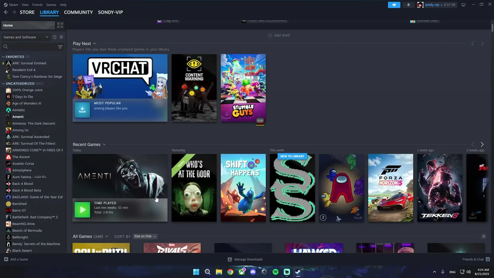Open the Among Us cover in Recent Games
The image size is (494, 278).
pos(342,188)
